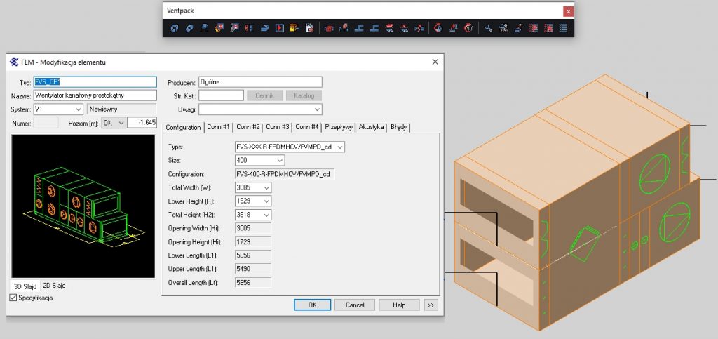Click the red play arrow toolbar icon
718x339 pixels.
279,29
